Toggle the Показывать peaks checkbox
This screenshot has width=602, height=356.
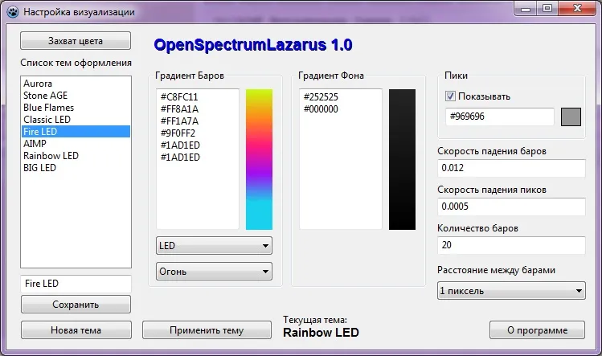[x=450, y=96]
